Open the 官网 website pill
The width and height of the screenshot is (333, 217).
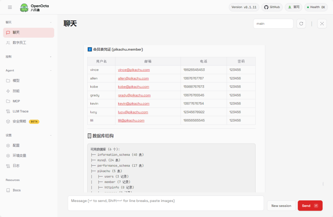294,7
